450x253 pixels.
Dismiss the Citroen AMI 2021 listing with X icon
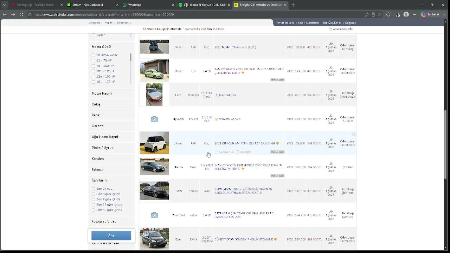(x=353, y=134)
